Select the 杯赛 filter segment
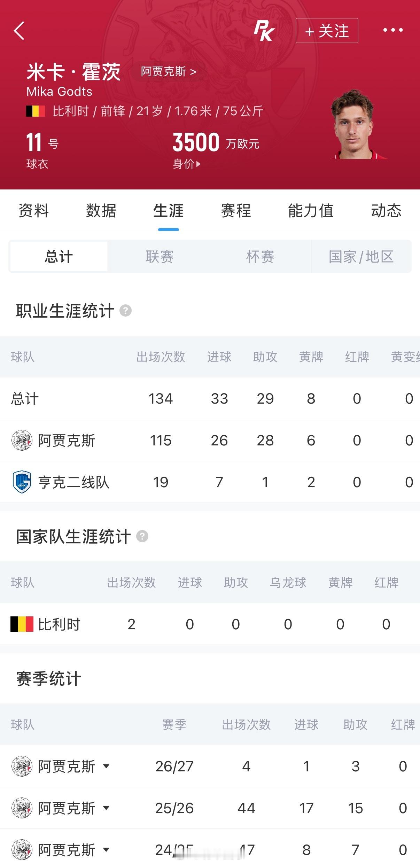420x864 pixels. click(260, 256)
